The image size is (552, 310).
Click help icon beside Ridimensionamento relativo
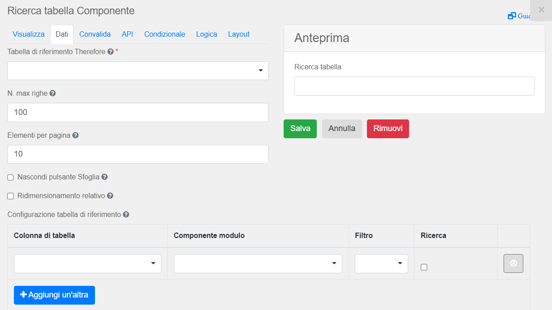(x=110, y=196)
